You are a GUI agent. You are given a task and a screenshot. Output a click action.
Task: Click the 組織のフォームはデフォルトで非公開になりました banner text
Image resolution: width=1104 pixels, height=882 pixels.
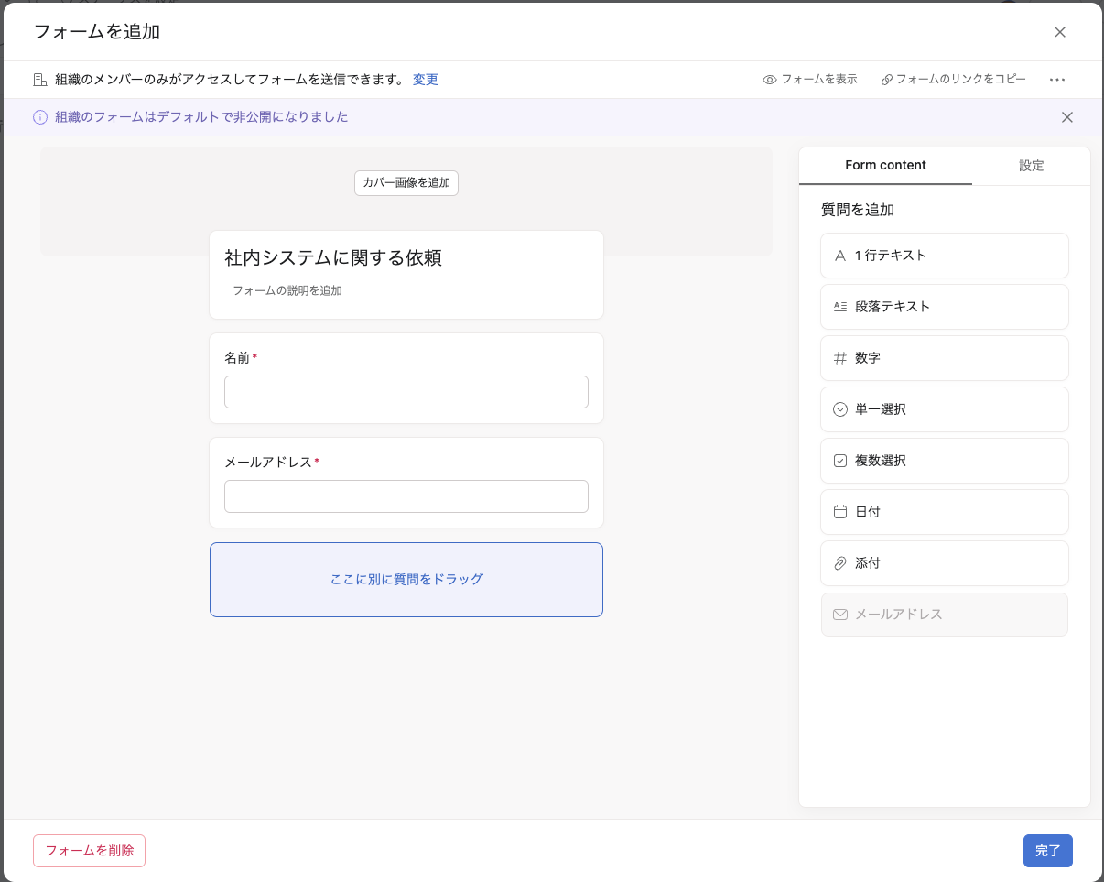coord(201,117)
